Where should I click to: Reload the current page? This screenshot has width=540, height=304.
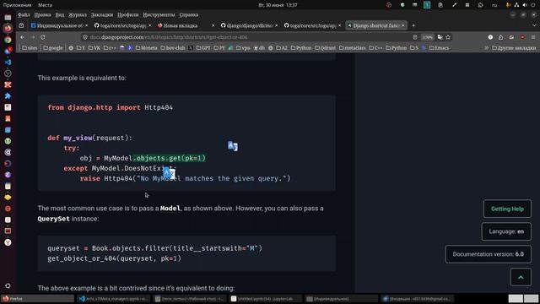43,37
